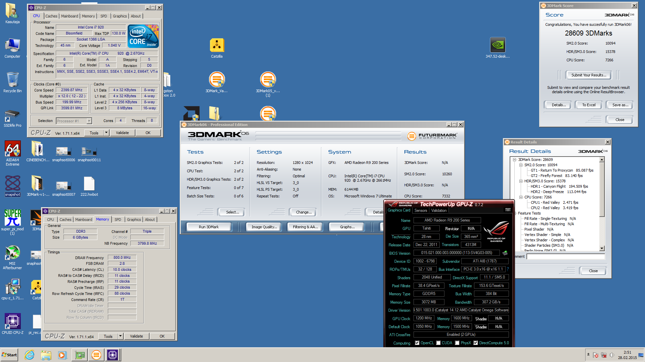This screenshot has height=362, width=645.
Task: Open Windows Media Player from the taskbar
Action: pos(62,355)
